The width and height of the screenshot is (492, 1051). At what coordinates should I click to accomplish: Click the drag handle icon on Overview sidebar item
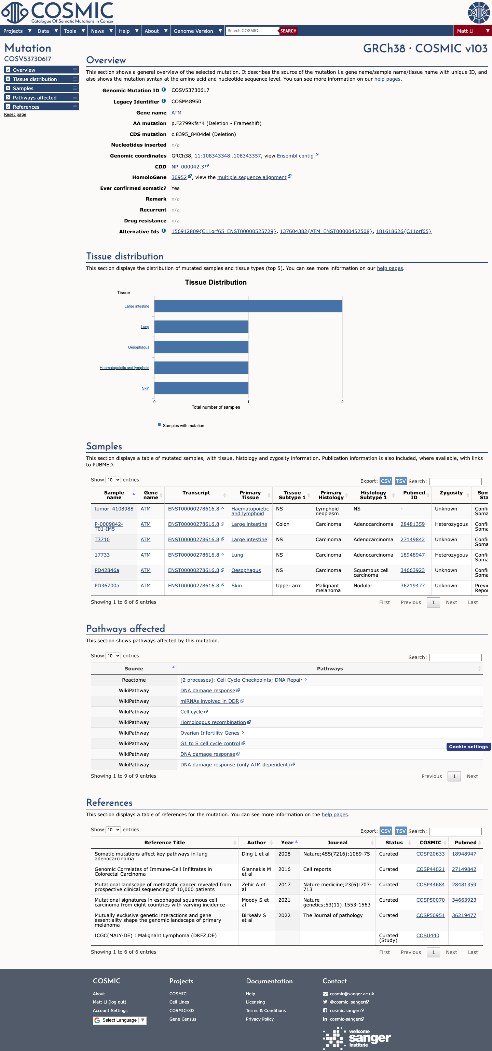(75, 70)
